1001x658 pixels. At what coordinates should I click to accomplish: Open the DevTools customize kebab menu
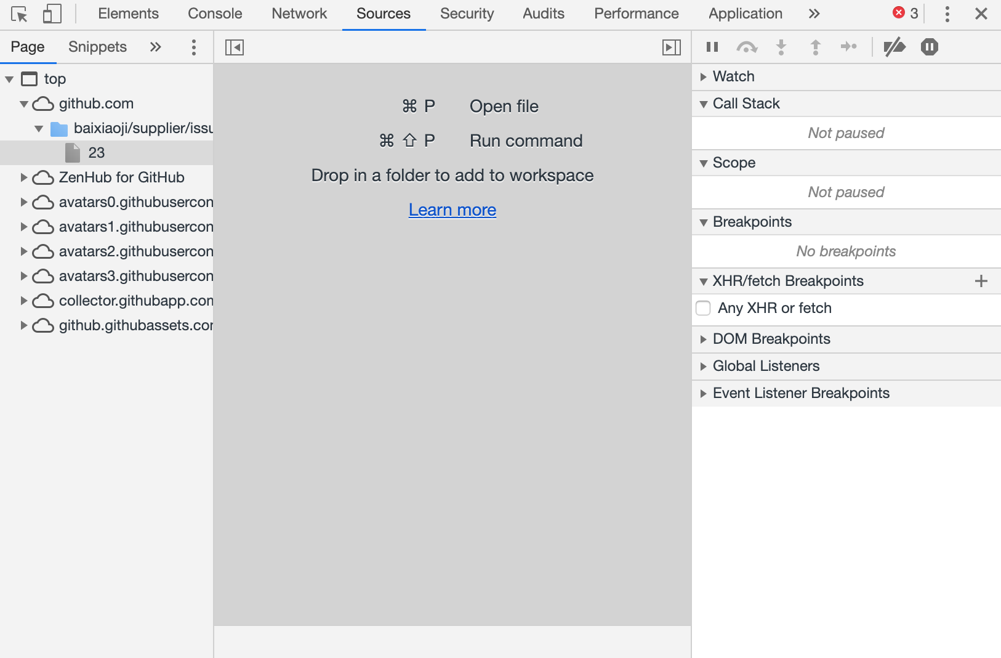point(947,14)
